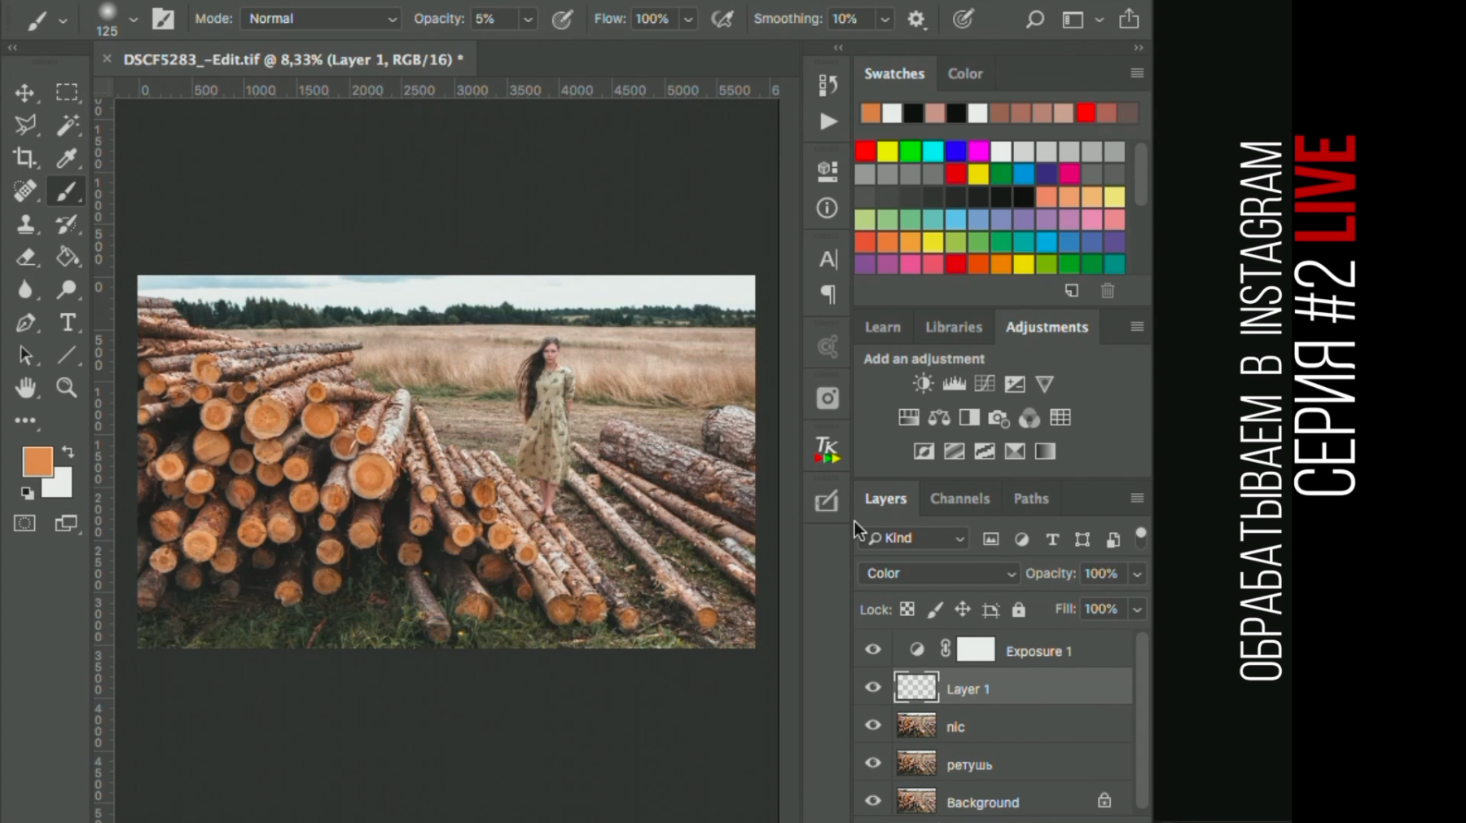1466x823 pixels.
Task: Select the Crop tool
Action: [24, 158]
